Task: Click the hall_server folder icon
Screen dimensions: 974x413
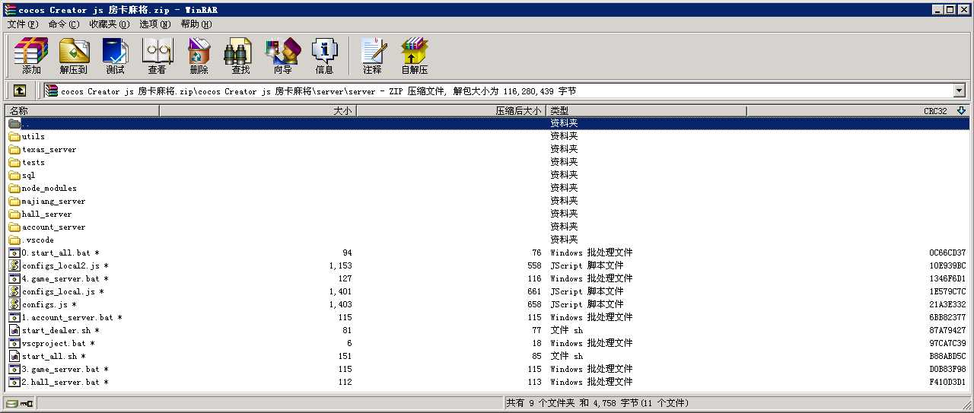Action: (x=14, y=214)
